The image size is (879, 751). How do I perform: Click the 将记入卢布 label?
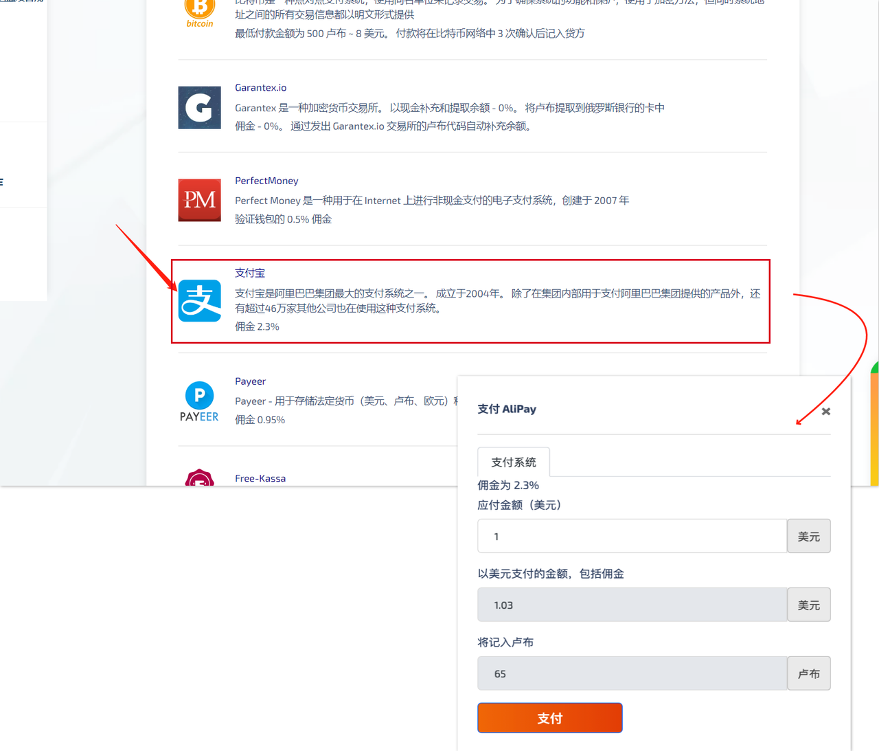tap(505, 642)
